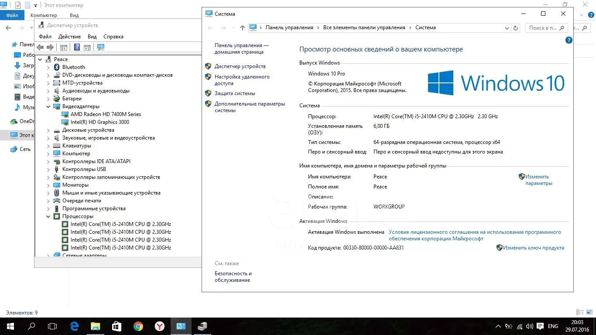Open Action Center notifications icon

pos(540,326)
